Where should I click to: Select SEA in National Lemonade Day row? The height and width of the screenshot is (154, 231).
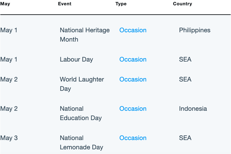point(185,138)
